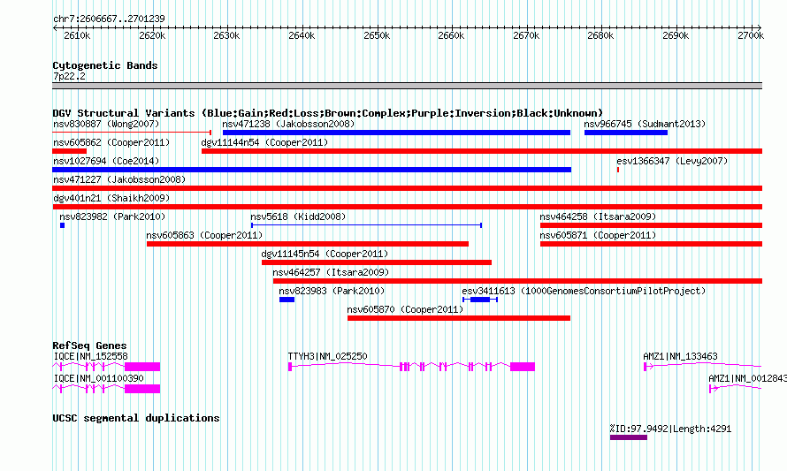
Task: Select variant dgv401n21 (Shaikh2009)
Action: coord(408,207)
